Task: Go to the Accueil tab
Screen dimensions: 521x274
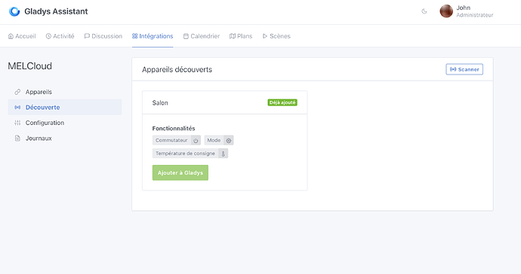Action: pos(22,36)
